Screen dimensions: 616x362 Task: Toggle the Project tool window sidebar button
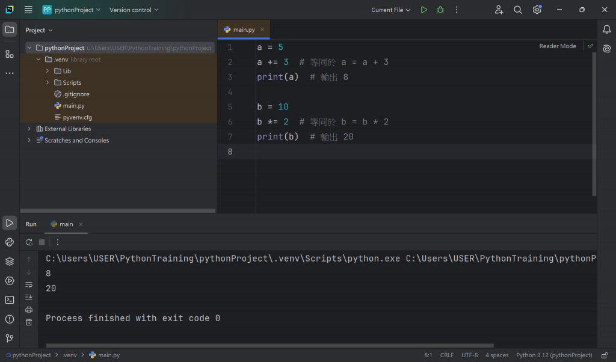pyautogui.click(x=10, y=29)
